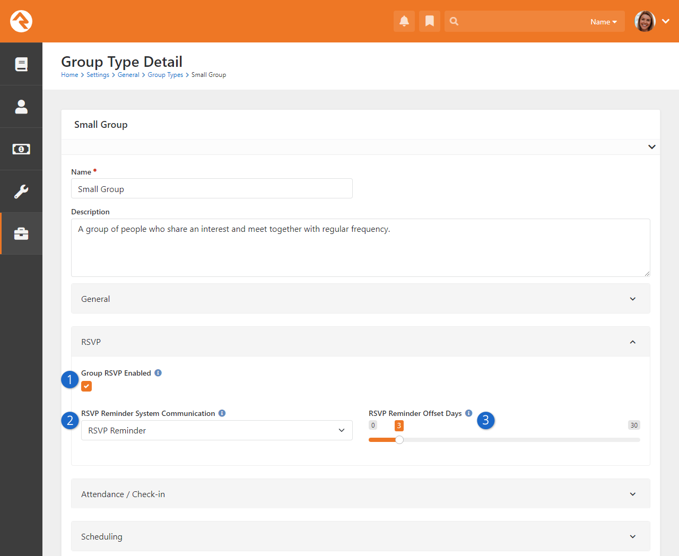The height and width of the screenshot is (556, 679).
Task: Click the panel header chevron under Small Group
Action: tap(652, 147)
